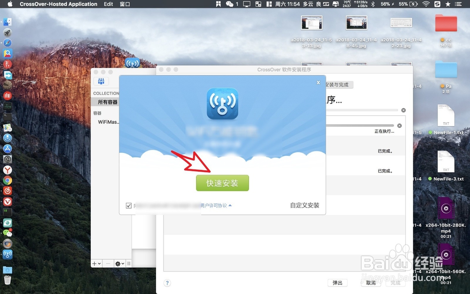The image size is (470, 294).
Task: Open Notification Center list icon
Action: pos(458,4)
